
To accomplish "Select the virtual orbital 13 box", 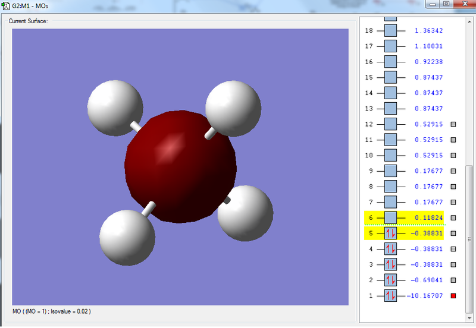I will coord(391,109).
